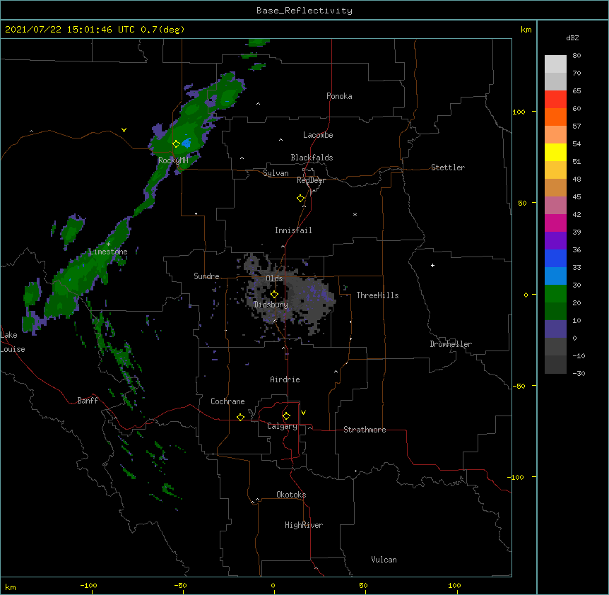Viewport: 609px width, 595px height.
Task: Click the Base_Reflectivity title
Action: [304, 11]
